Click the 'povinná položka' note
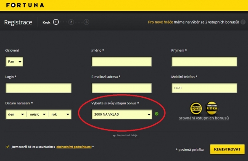The width and height of the screenshot is (248, 161). tap(190, 150)
